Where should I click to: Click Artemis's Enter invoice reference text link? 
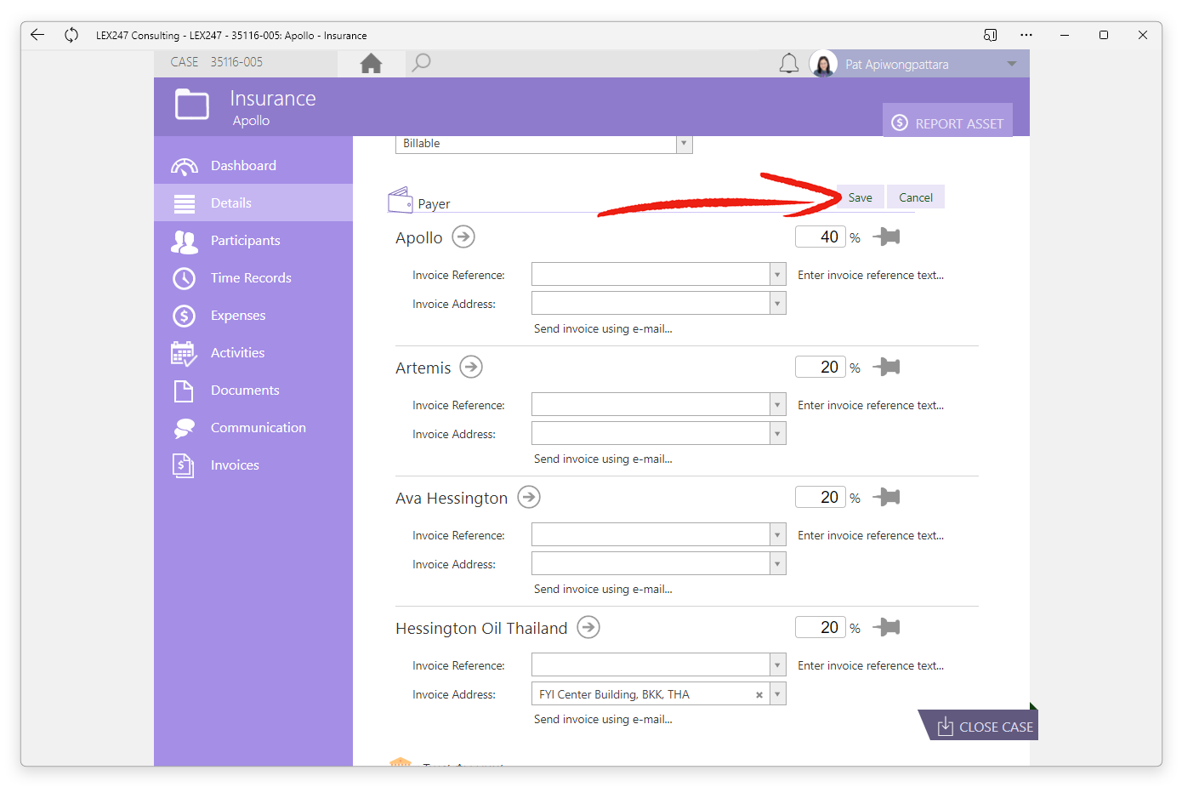pyautogui.click(x=871, y=405)
